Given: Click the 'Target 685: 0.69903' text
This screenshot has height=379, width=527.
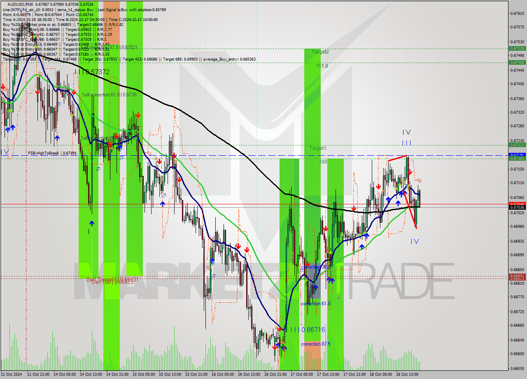Looking at the screenshot, I should pyautogui.click(x=181, y=59).
